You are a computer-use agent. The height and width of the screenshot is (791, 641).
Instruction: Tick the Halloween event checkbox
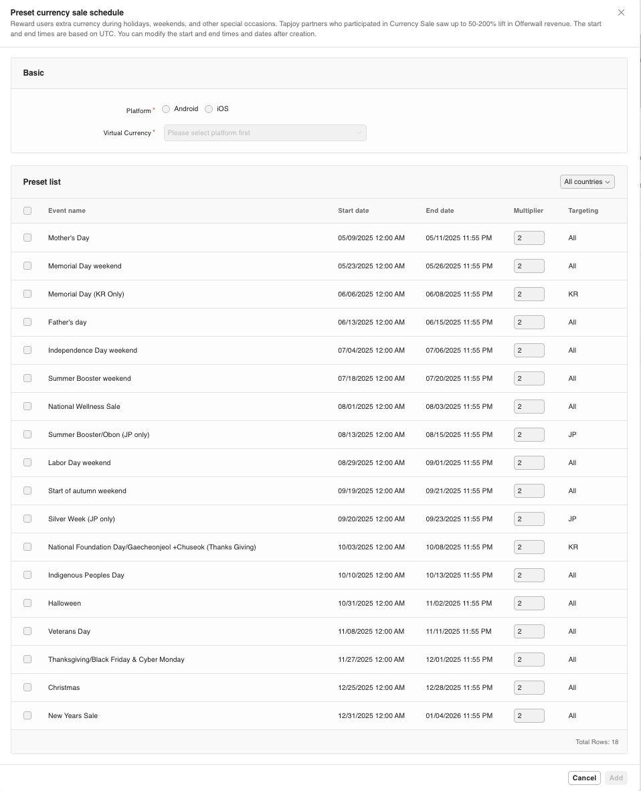(x=27, y=603)
